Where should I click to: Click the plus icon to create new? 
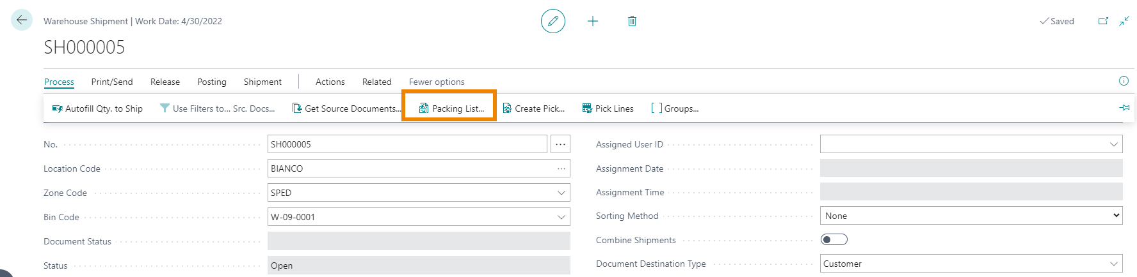(x=593, y=21)
